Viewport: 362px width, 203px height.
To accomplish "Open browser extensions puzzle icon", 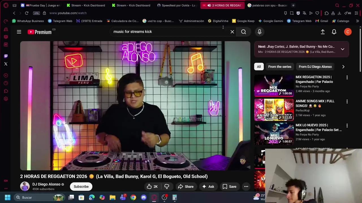I will click(327, 13).
